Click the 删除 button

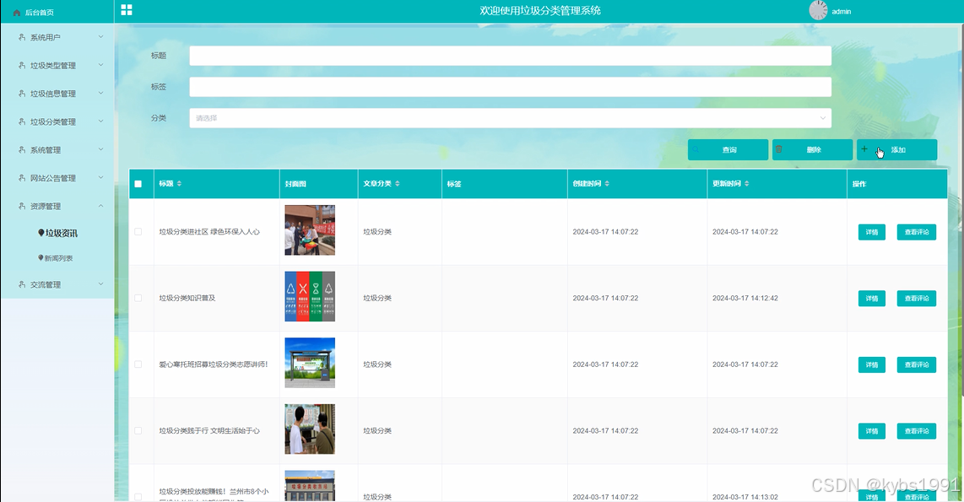click(812, 149)
